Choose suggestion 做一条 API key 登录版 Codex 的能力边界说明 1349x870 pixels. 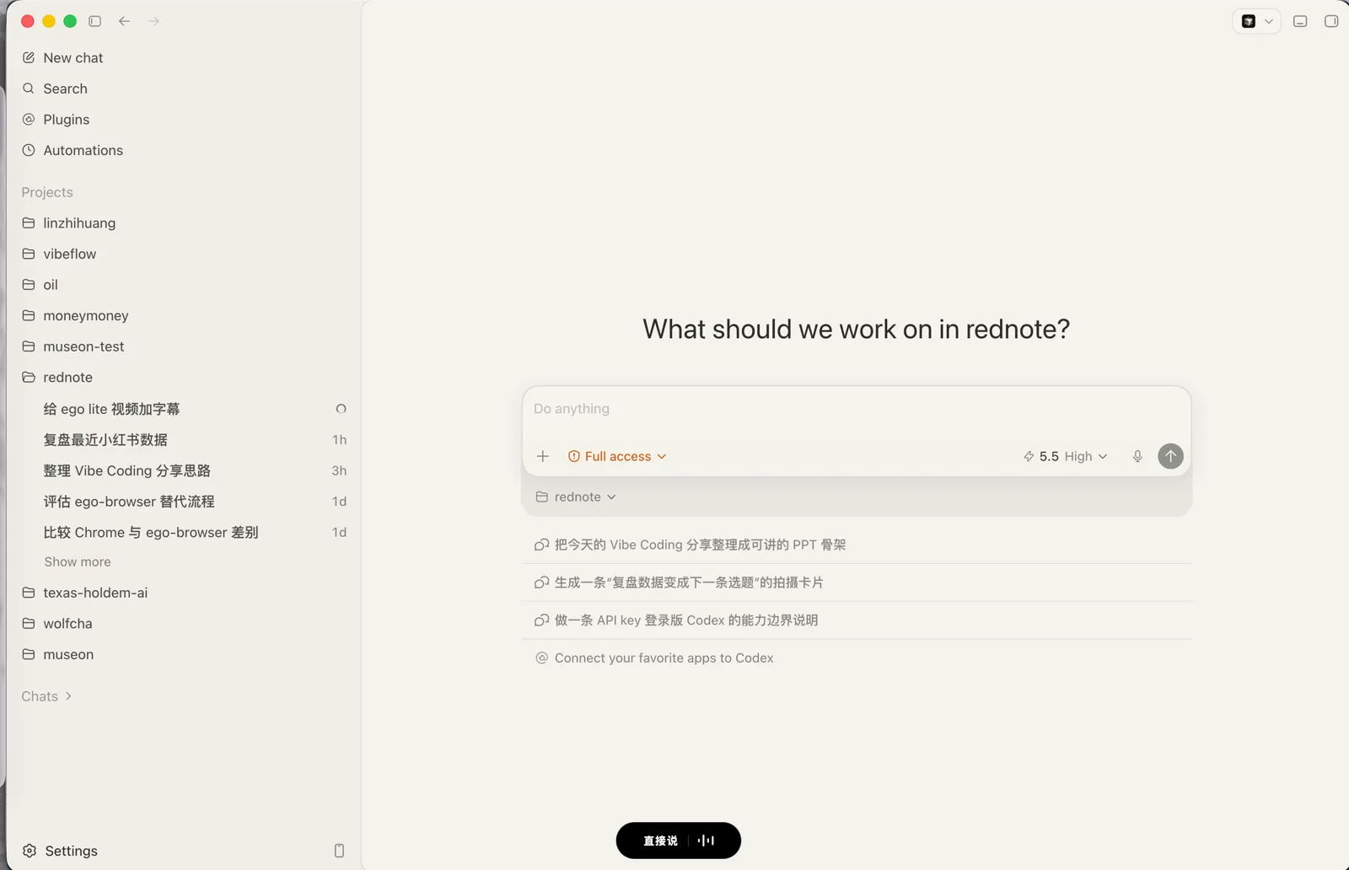tap(857, 620)
